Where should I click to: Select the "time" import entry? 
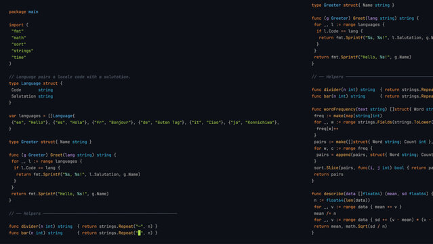coord(18,57)
